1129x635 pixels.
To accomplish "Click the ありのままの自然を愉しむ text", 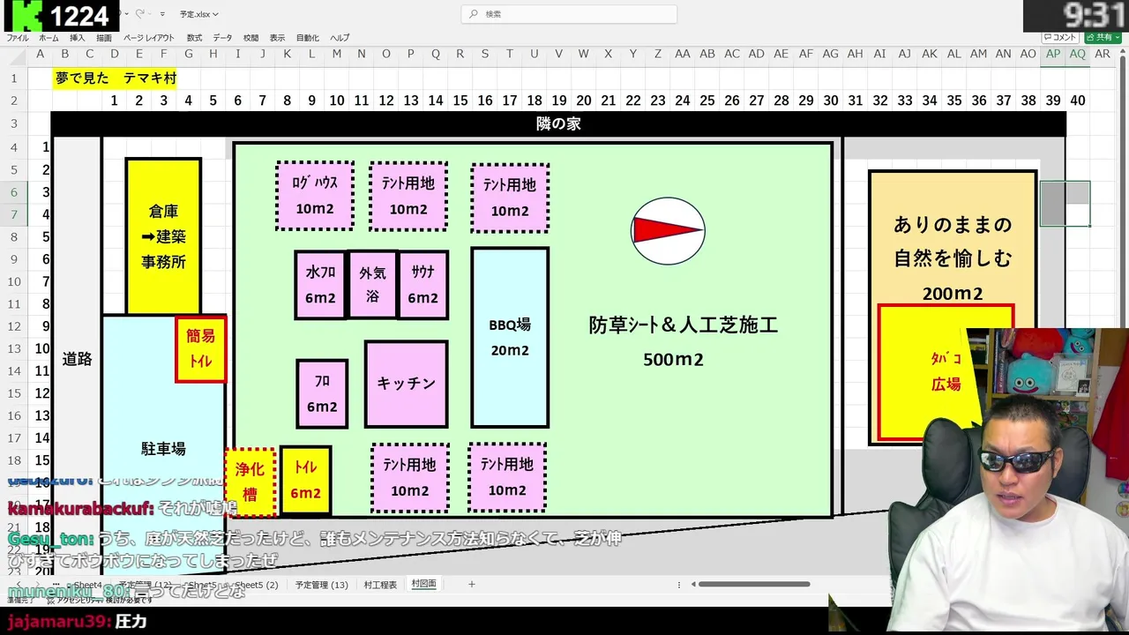I will pos(953,241).
